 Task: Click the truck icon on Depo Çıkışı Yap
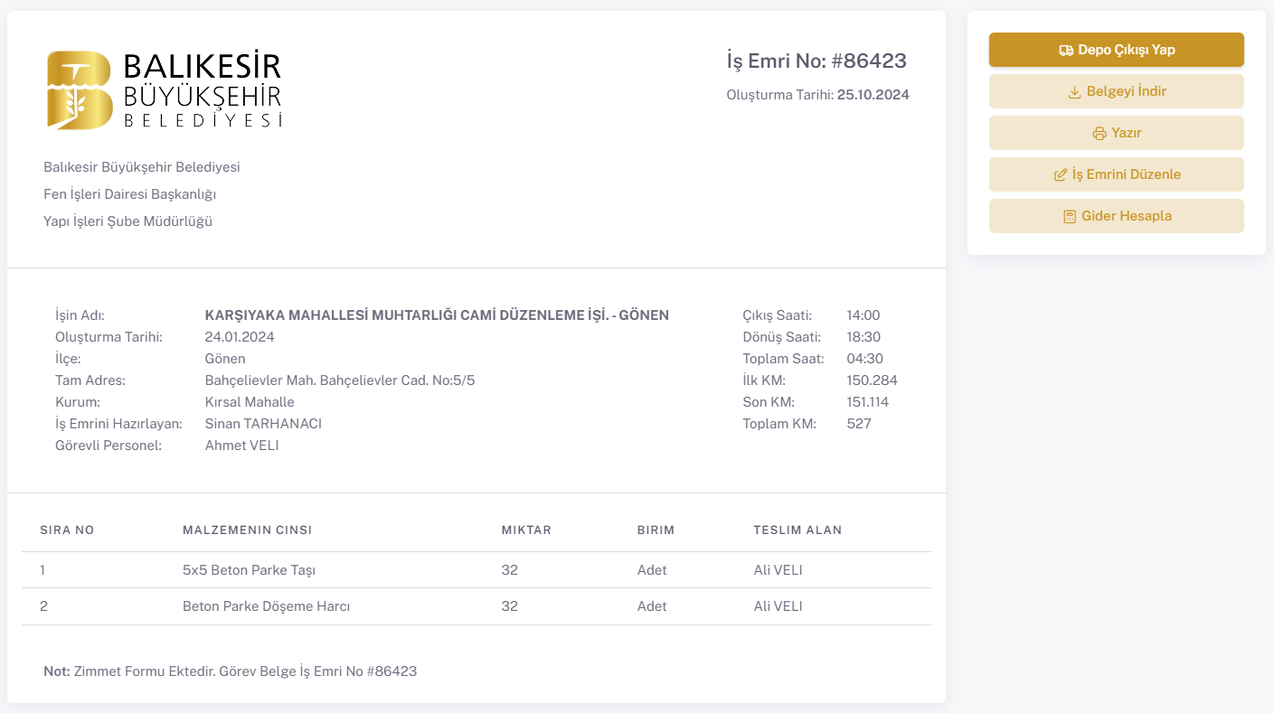coord(1066,51)
